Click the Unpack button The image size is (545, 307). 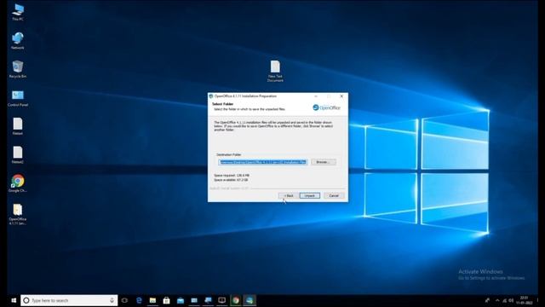point(310,195)
